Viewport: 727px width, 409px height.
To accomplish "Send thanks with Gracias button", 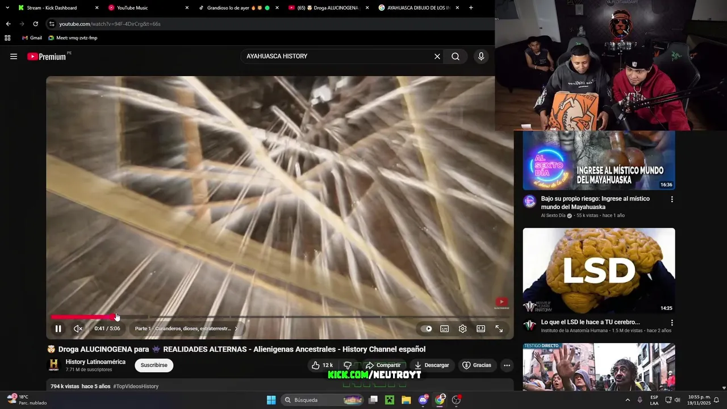I will 477,365.
